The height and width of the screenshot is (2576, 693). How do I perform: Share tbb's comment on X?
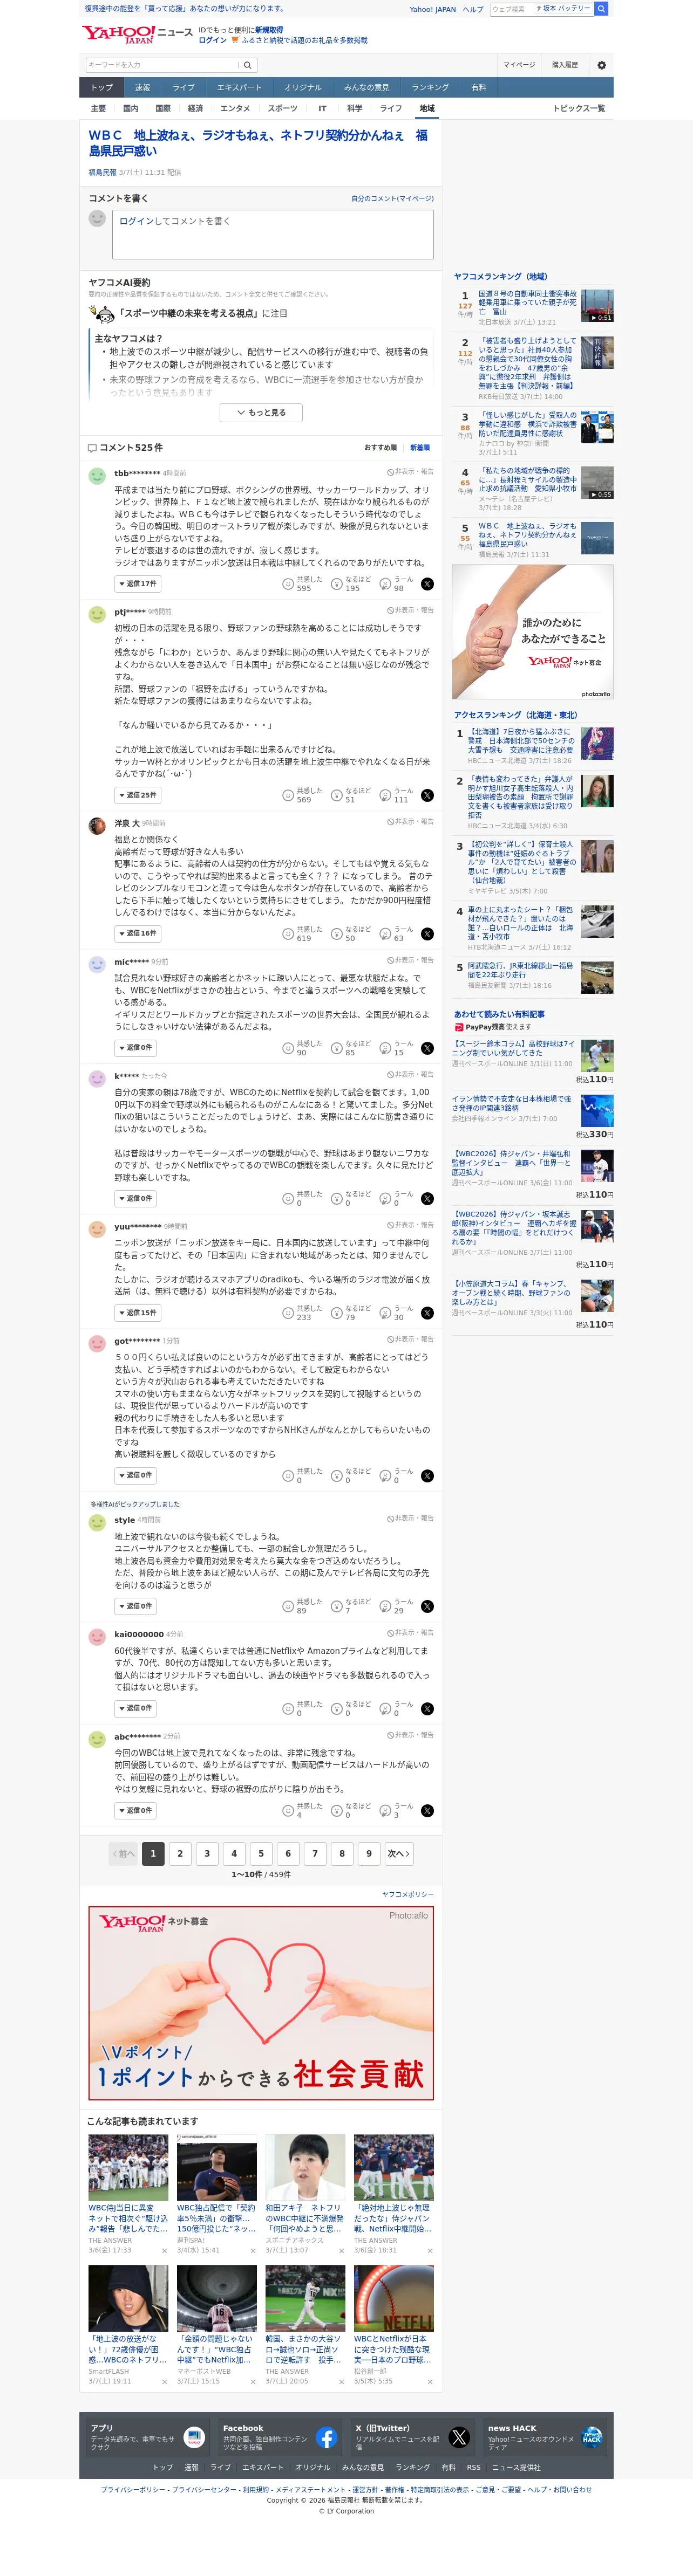tap(426, 584)
